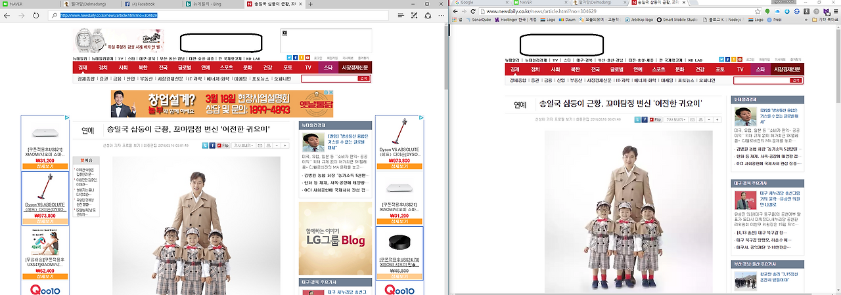This screenshot has width=841, height=295.
Task: Switch to the Bing tab in Edge
Action: (x=212, y=4)
